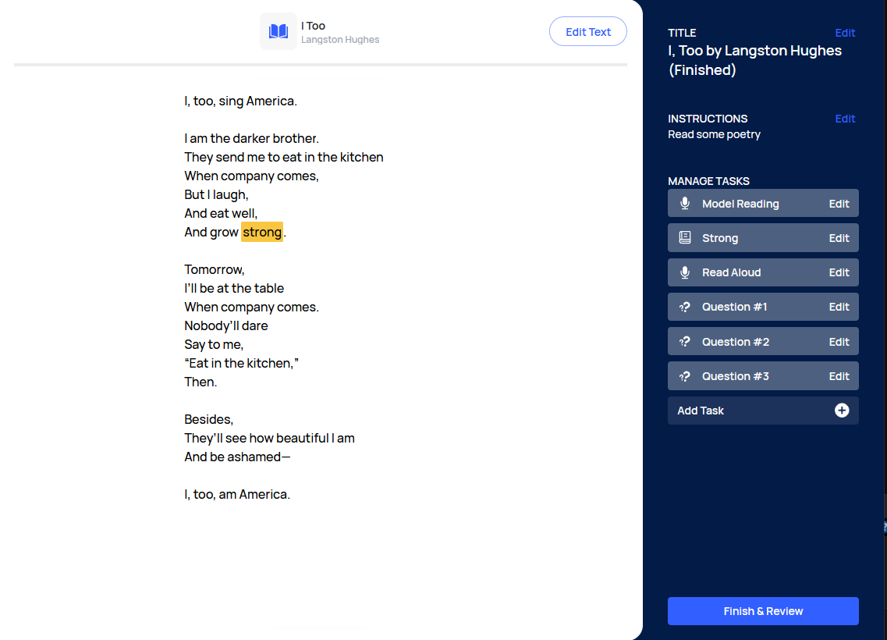Click the line "Then."

pyautogui.click(x=200, y=382)
